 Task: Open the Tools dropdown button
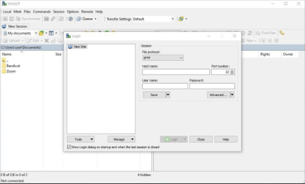(x=81, y=139)
